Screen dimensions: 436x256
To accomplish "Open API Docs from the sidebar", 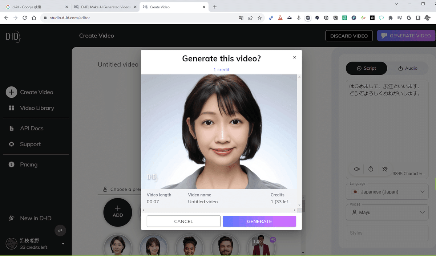I will pyautogui.click(x=32, y=128).
